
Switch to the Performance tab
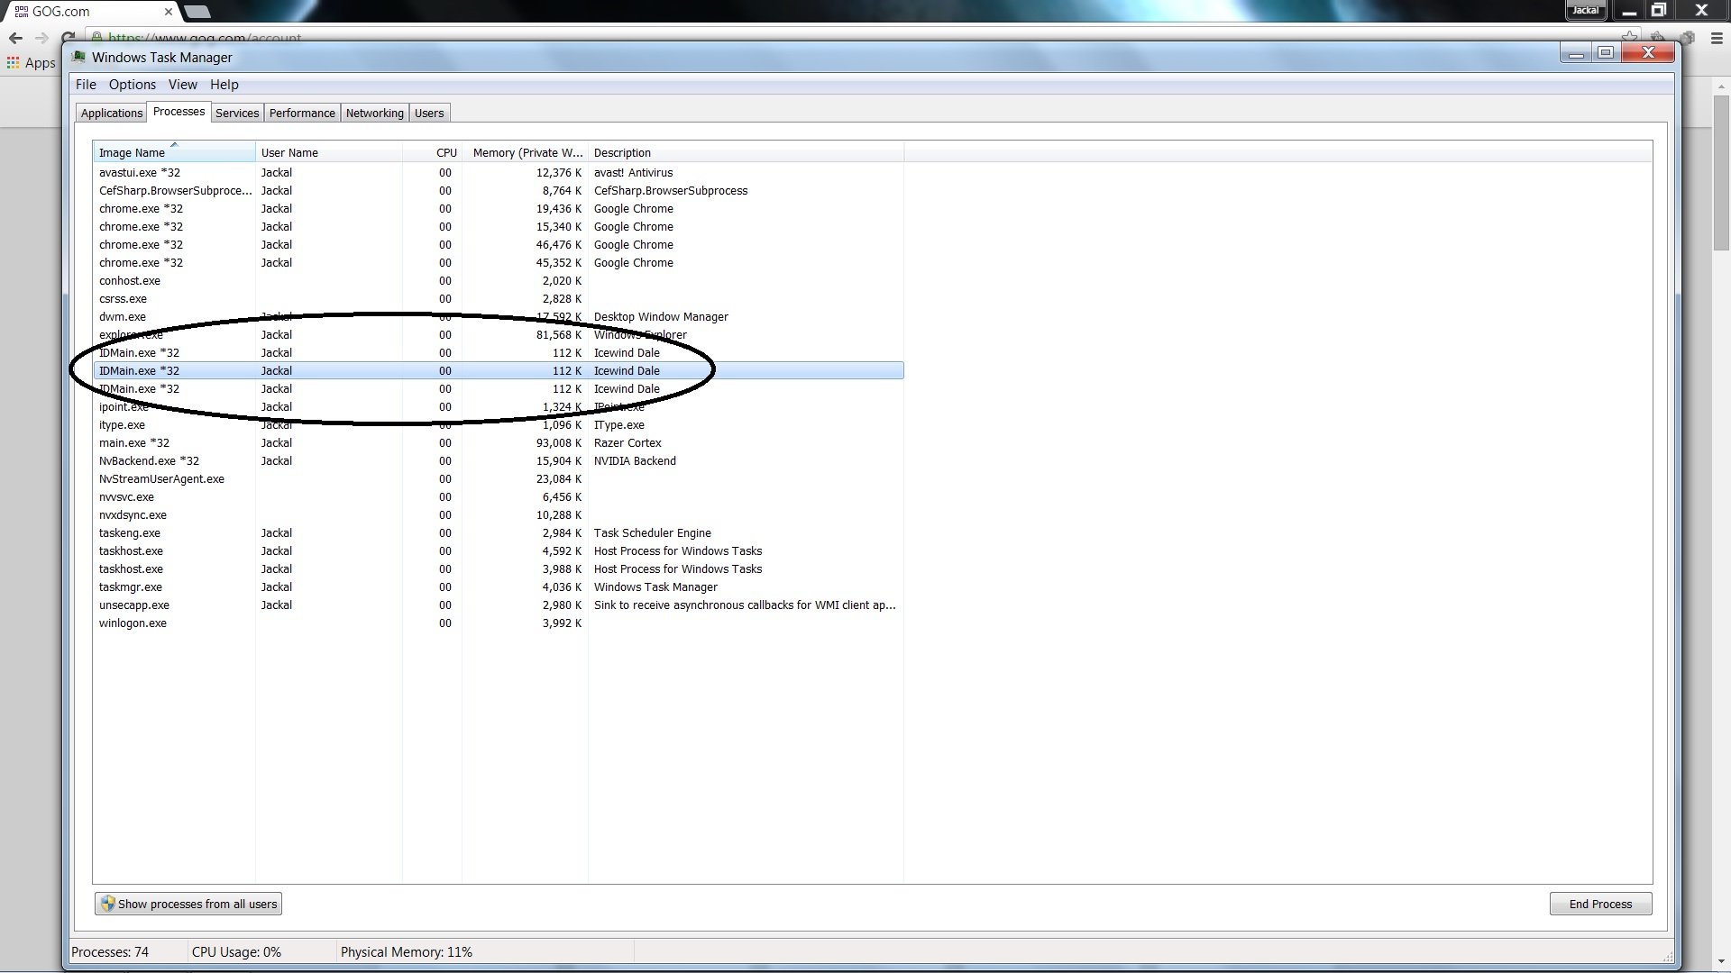coord(302,114)
